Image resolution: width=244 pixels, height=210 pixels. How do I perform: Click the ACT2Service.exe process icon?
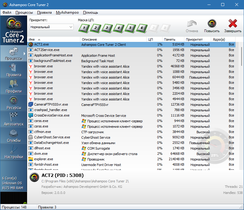[x=31, y=50]
